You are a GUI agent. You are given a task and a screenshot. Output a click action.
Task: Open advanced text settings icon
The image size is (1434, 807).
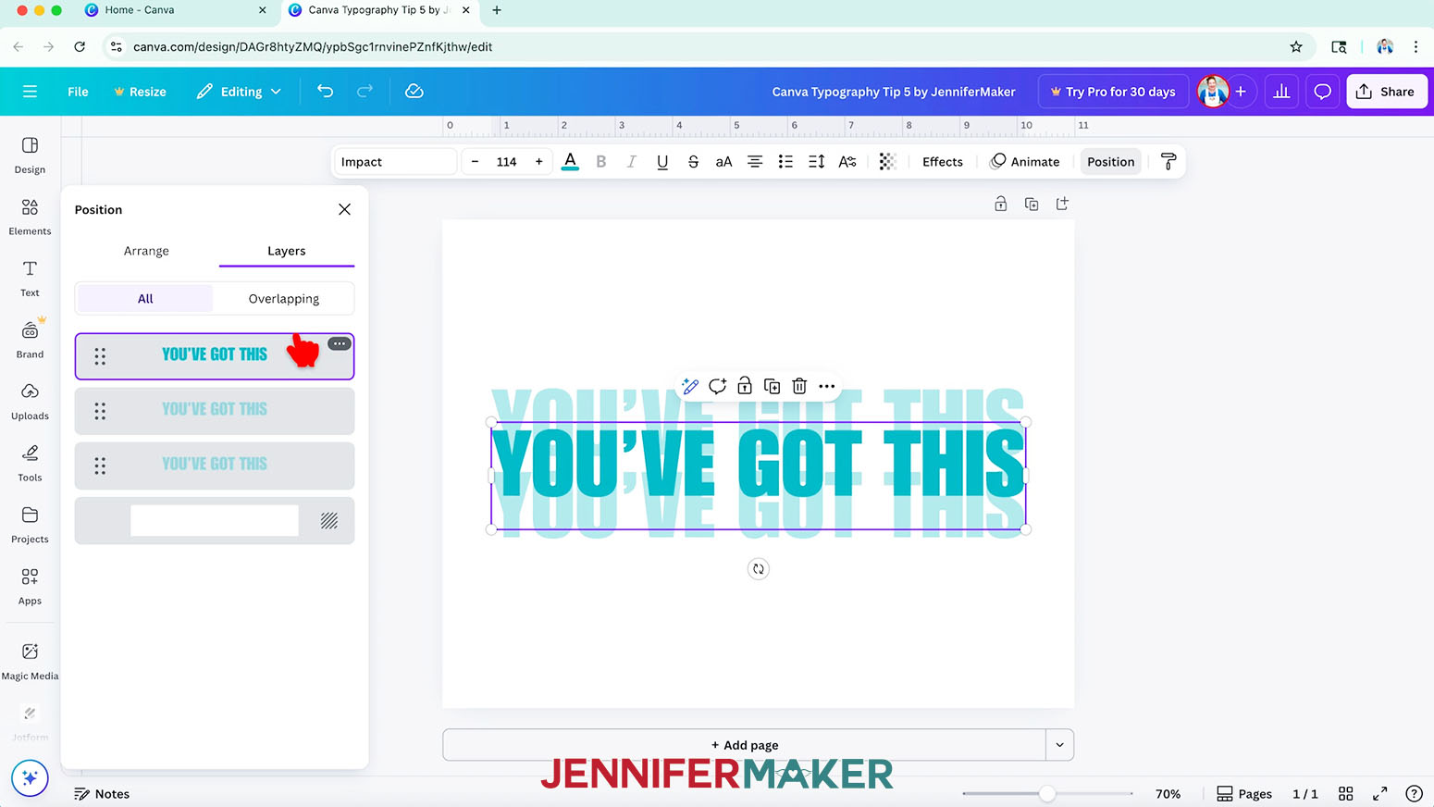[x=847, y=162]
